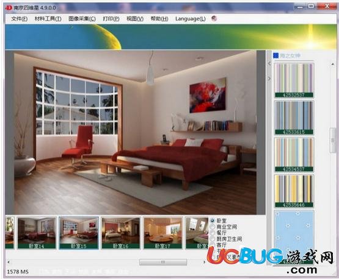Click the blue square icon above the wallpaper list
The width and height of the screenshot is (339, 279).
[x=275, y=55]
